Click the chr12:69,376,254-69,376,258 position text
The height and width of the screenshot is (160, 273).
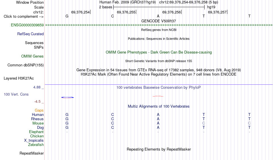pyautogui.click(x=183, y=2)
